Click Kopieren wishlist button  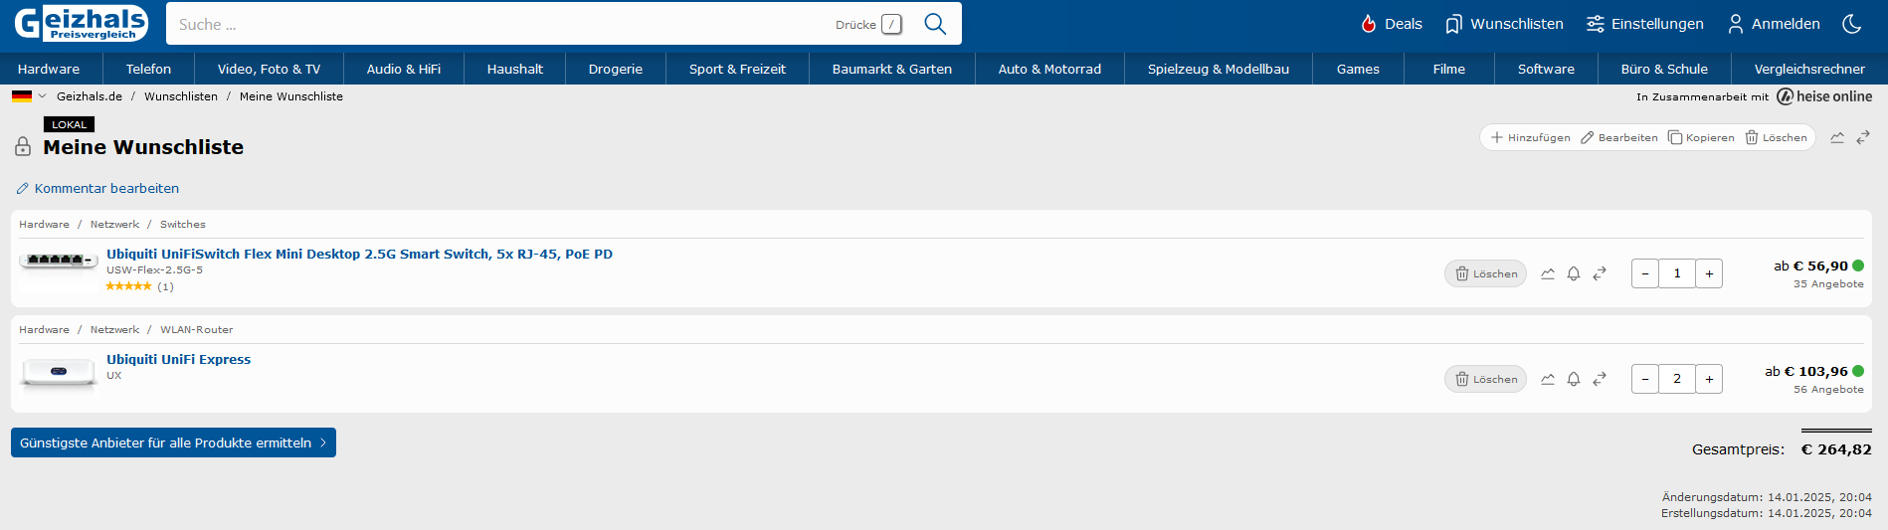[1701, 138]
